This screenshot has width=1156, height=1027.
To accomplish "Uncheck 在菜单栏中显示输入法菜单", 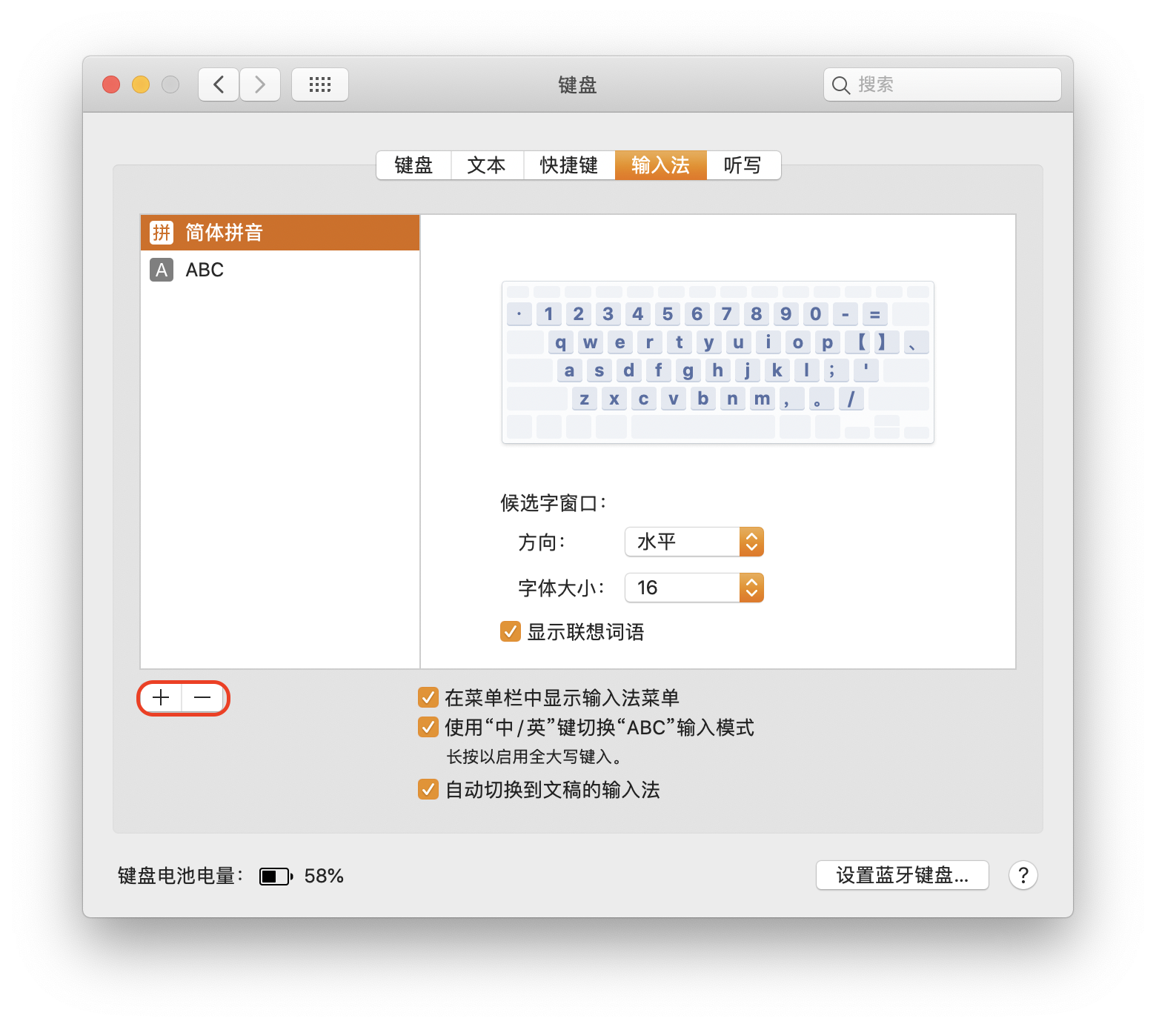I will coord(428,697).
